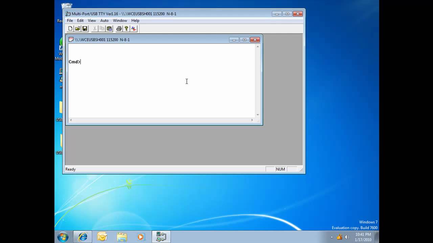
Task: Click the terminal's horizontal scroll right arrow
Action: [x=252, y=120]
